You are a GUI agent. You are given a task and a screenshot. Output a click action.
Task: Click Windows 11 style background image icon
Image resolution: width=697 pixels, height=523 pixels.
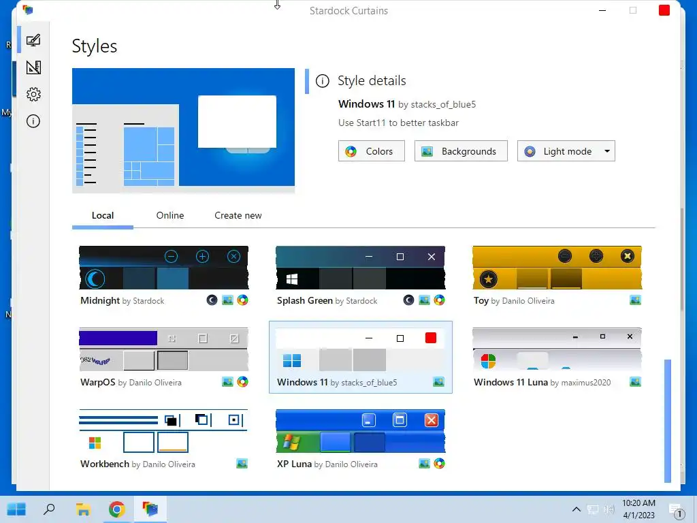438,381
